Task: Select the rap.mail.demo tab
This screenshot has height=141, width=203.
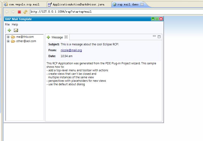Action: pyautogui.click(x=128, y=4)
